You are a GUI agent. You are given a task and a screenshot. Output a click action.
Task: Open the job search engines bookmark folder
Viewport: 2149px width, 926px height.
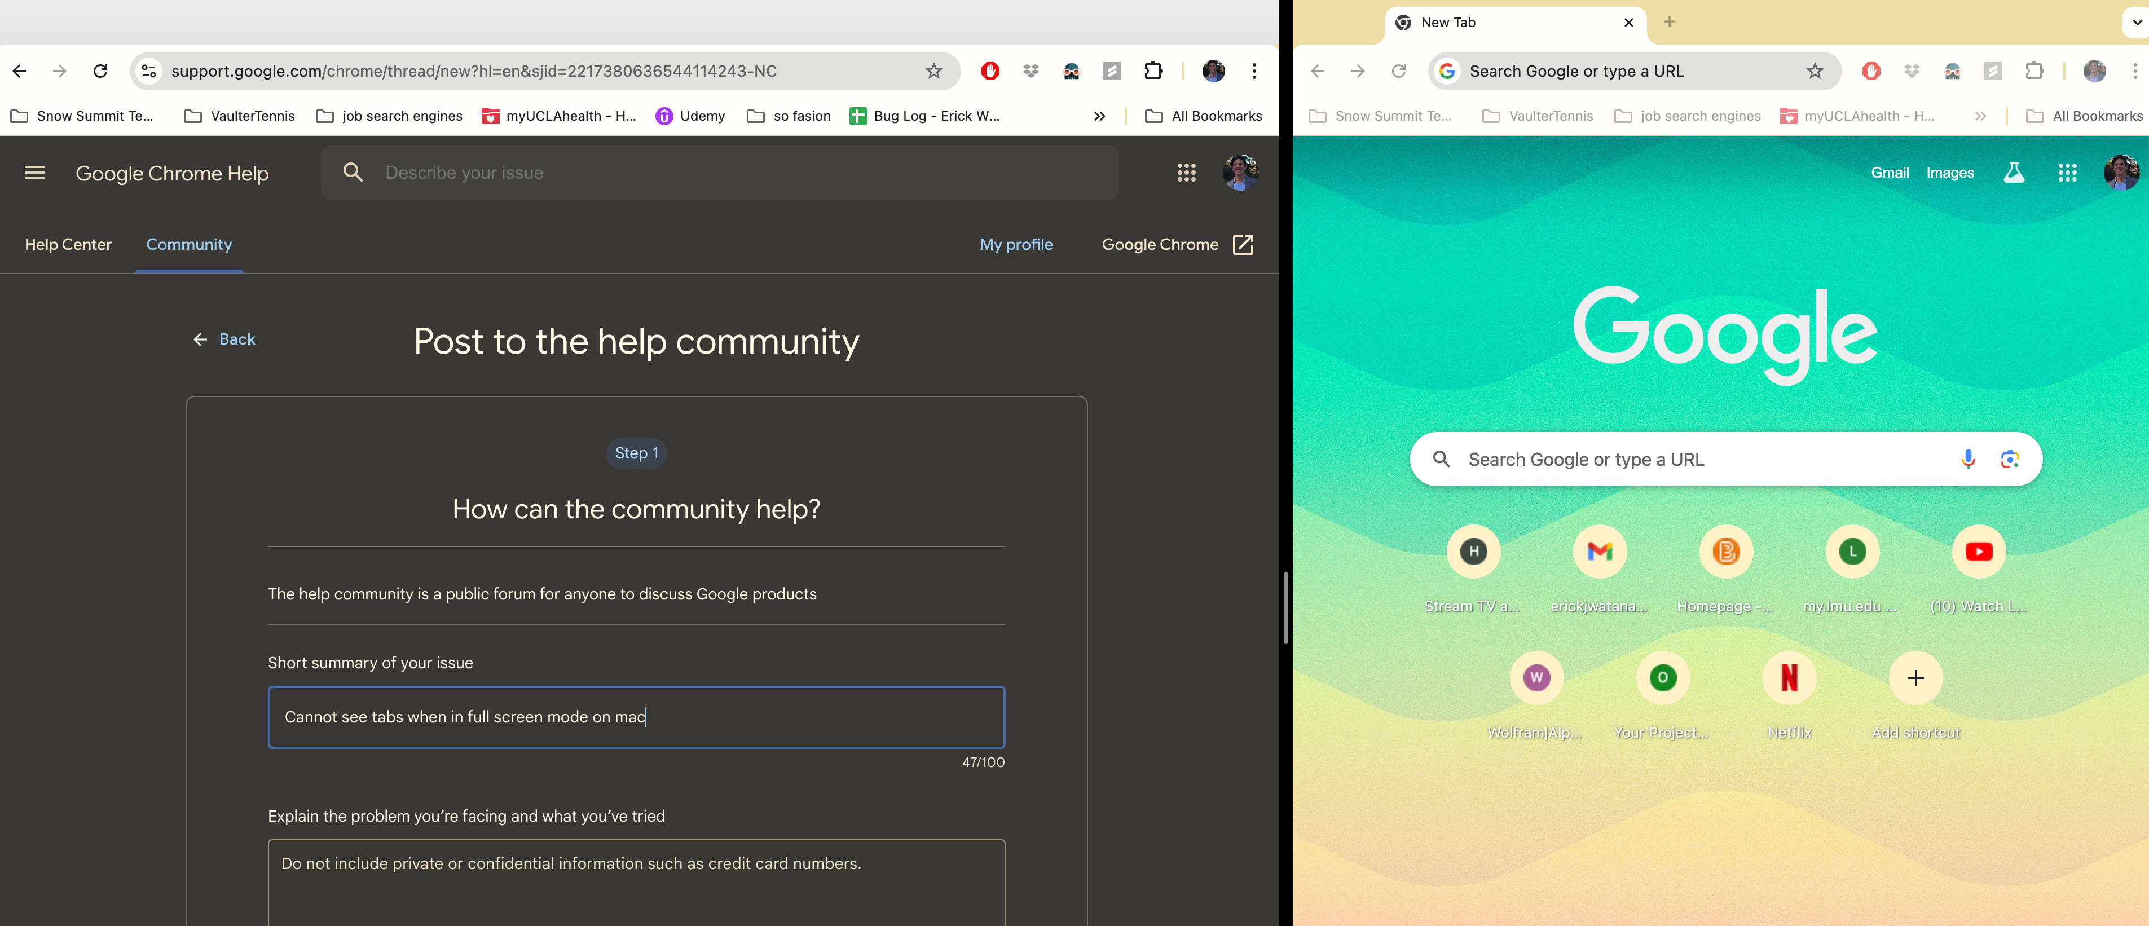pyautogui.click(x=390, y=116)
